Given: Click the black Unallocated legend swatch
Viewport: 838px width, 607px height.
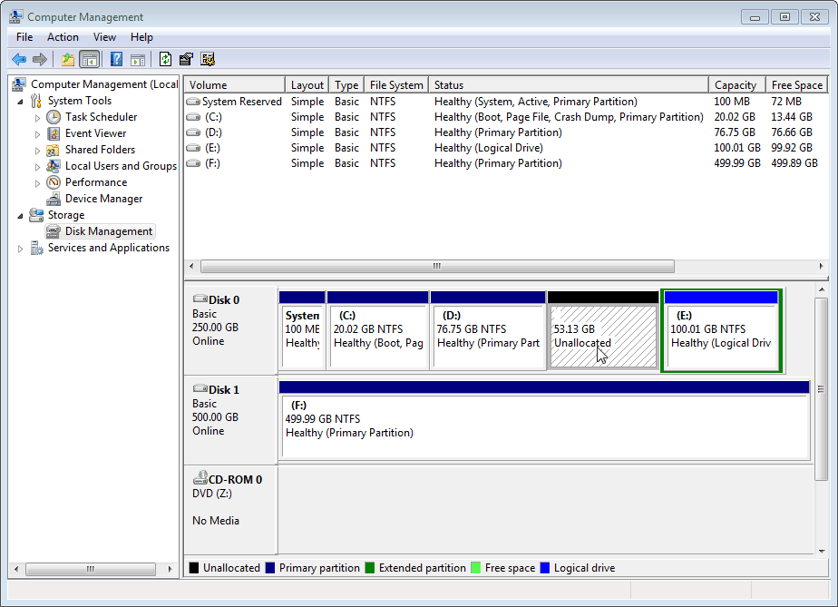Looking at the screenshot, I should pos(194,568).
